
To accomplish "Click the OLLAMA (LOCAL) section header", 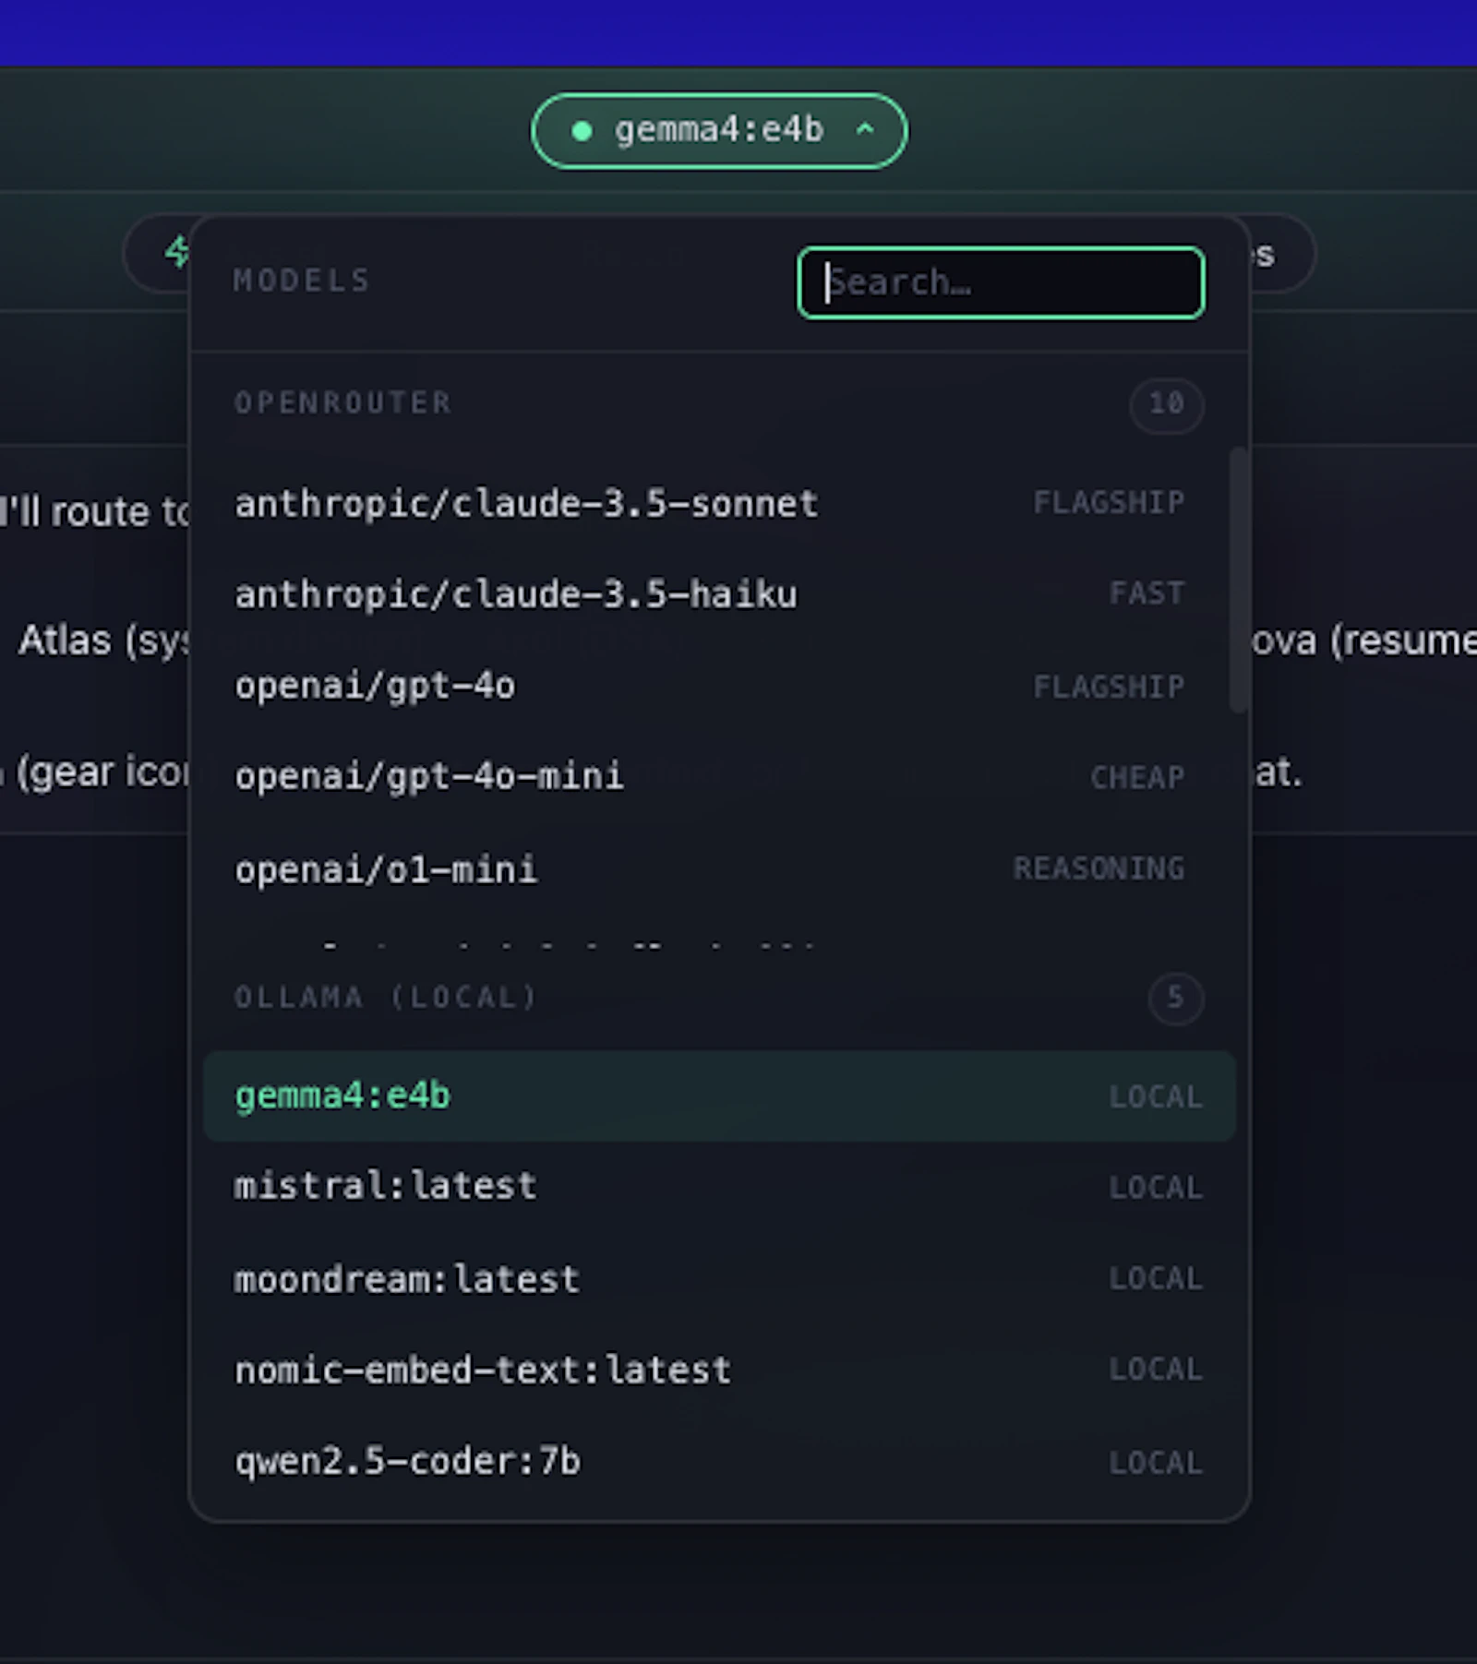I will coord(386,998).
